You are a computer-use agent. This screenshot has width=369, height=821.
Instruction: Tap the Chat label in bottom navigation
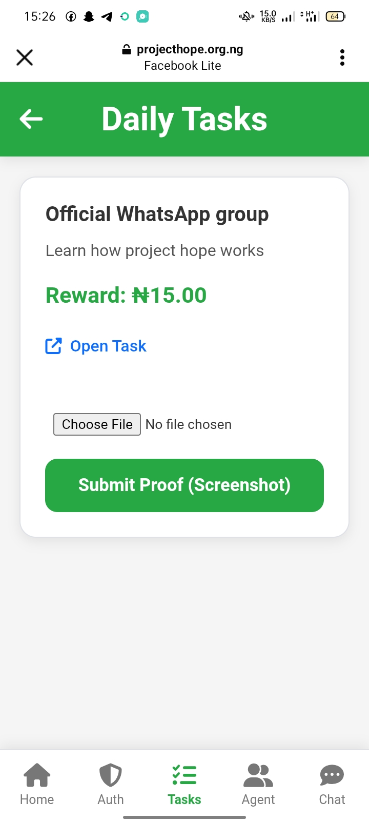coord(332,799)
